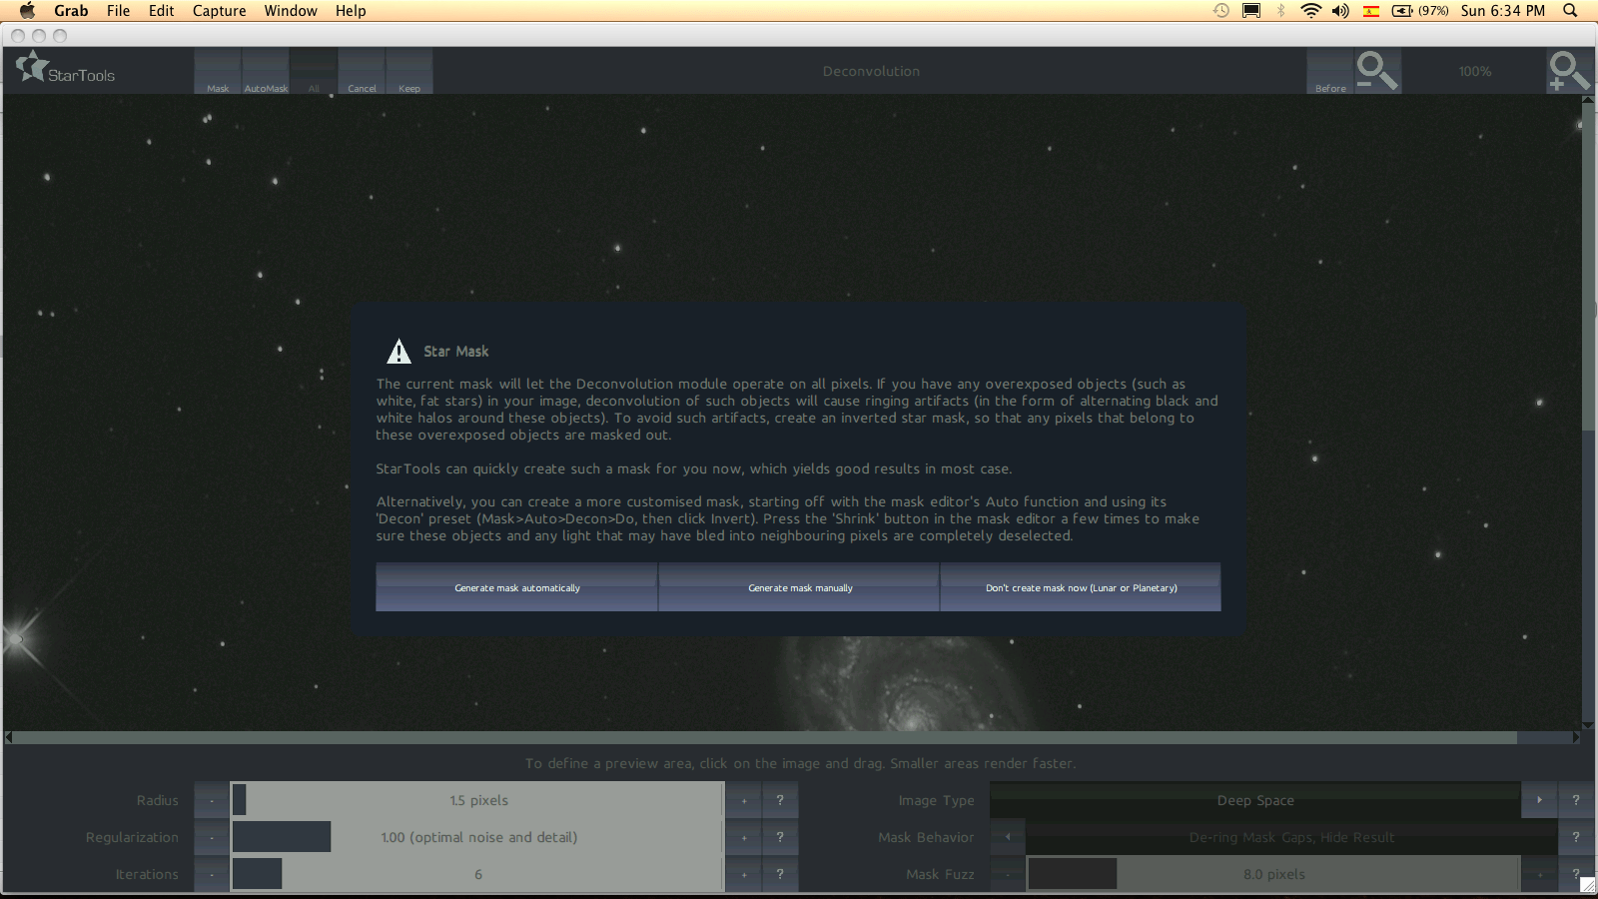Switch Mask Behavior to the previous option
The height and width of the screenshot is (899, 1598).
(x=1008, y=837)
